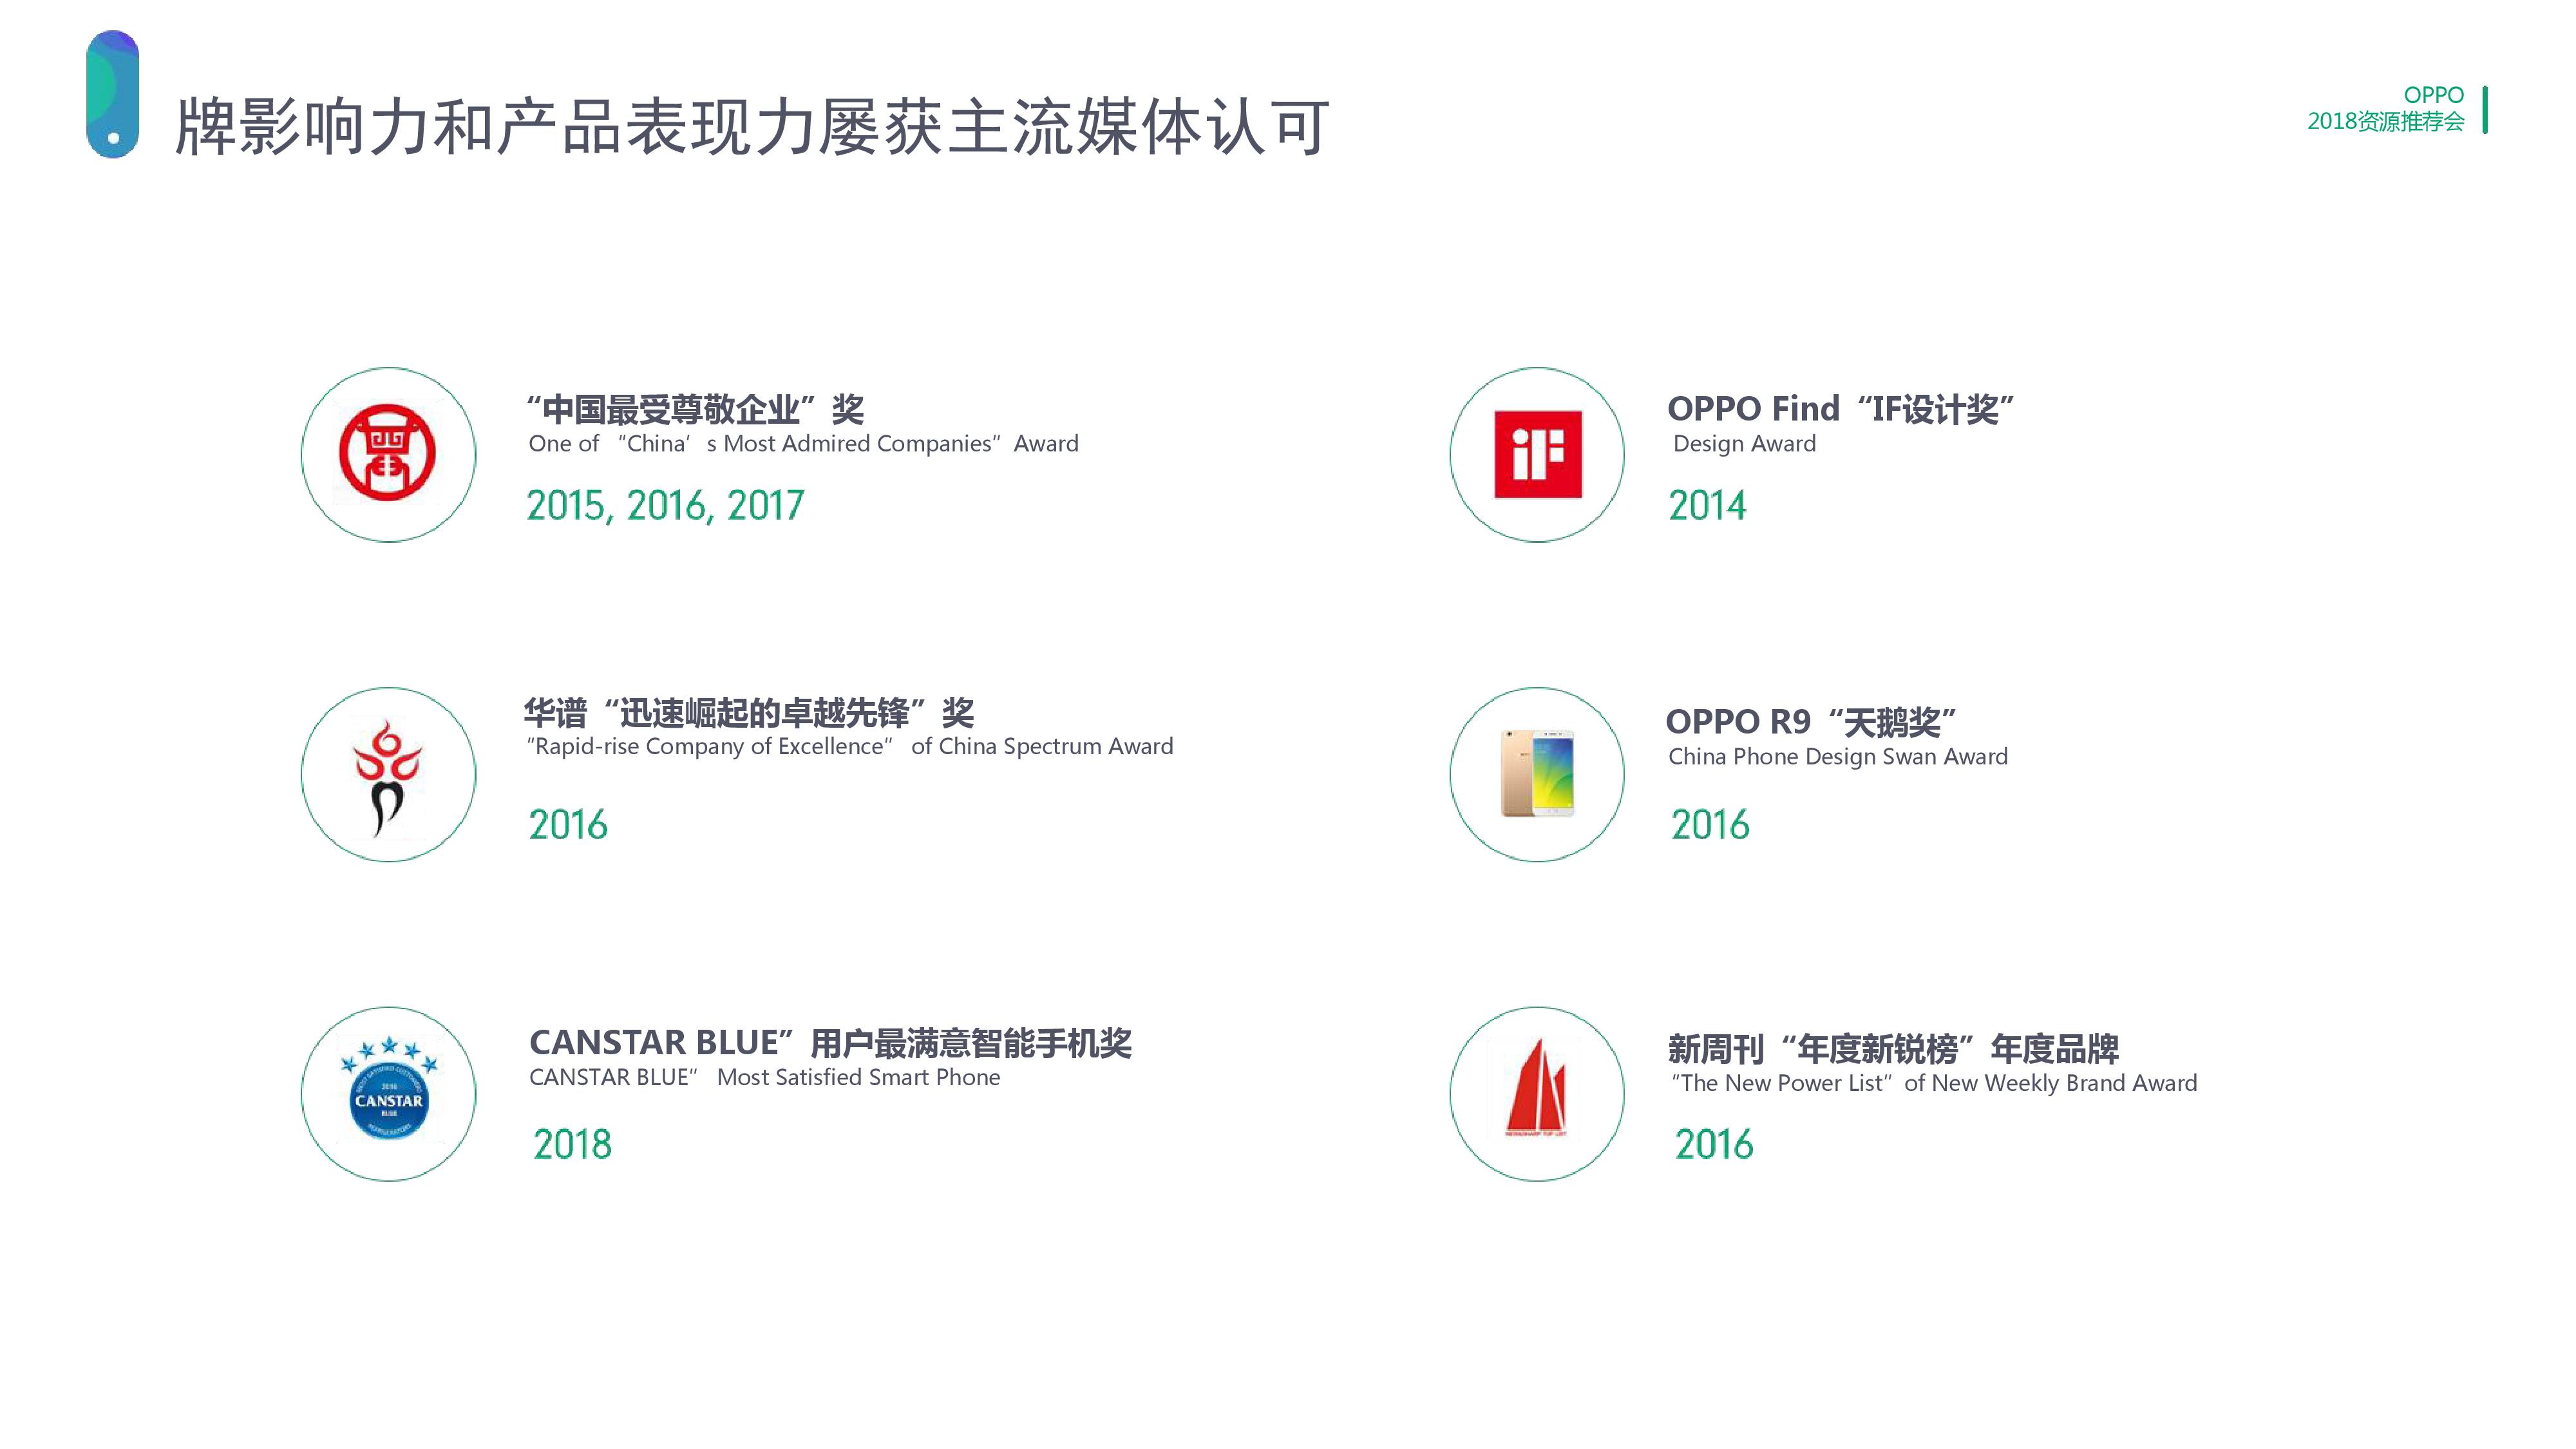Click the "China Phone Design Swan Award" subtitle
This screenshot has width=2576, height=1449.
click(1837, 757)
